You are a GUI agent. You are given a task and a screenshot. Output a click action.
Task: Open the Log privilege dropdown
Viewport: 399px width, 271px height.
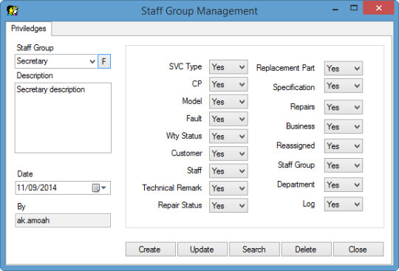pyautogui.click(x=344, y=204)
